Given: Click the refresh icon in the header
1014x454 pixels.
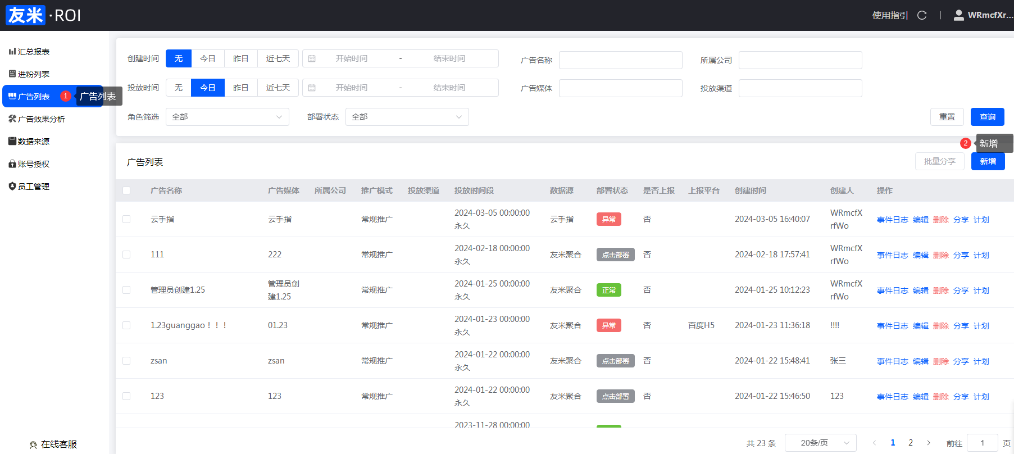Looking at the screenshot, I should pos(922,15).
